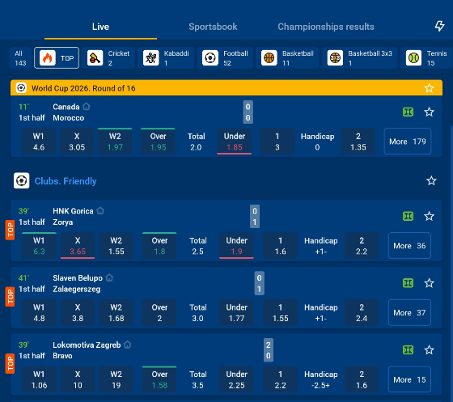
Task: Pick Over 1.95 in Canada match
Action: pos(158,142)
